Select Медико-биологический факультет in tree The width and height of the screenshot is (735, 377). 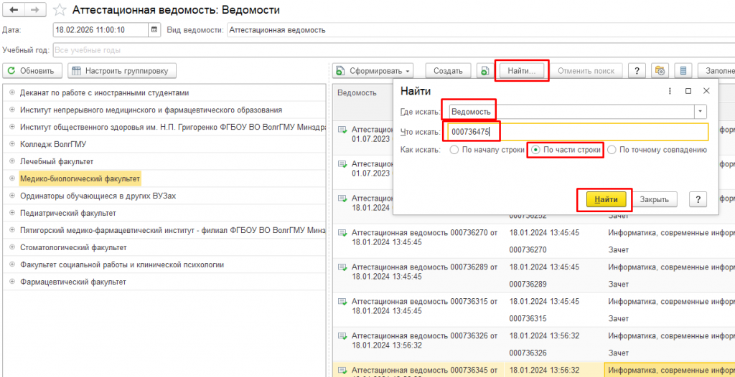click(80, 178)
